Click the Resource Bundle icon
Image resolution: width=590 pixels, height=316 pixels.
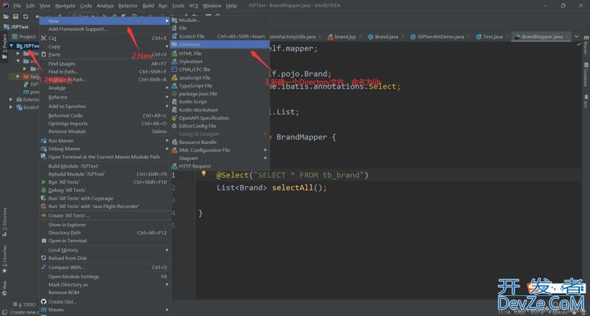[x=174, y=142]
